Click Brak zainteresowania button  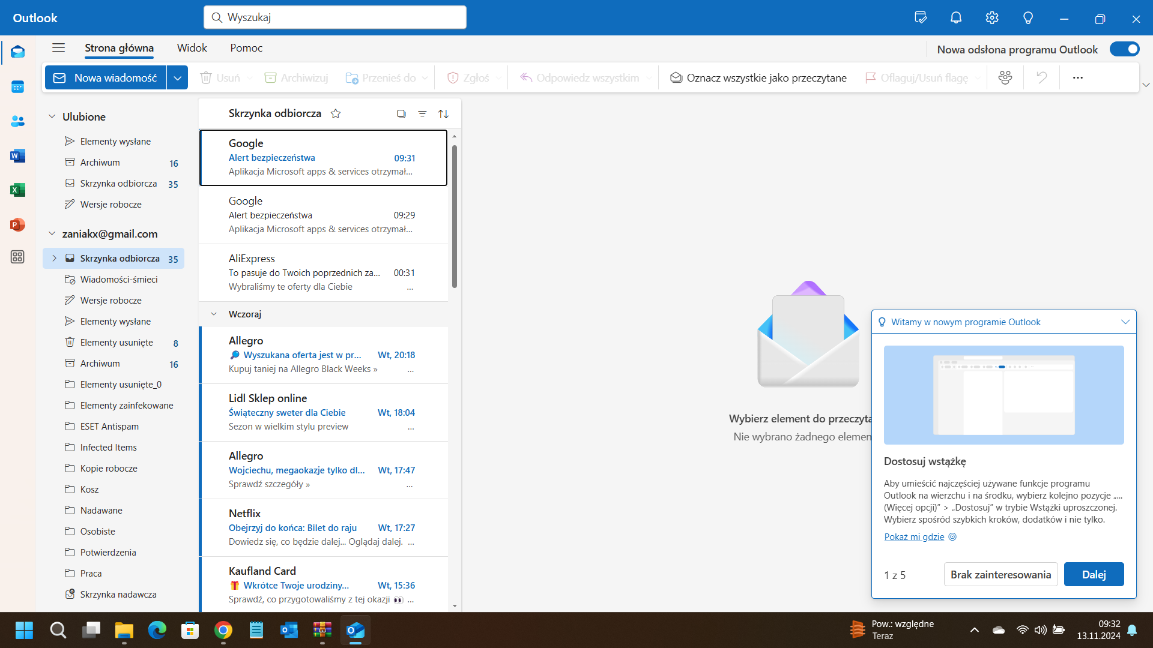(x=1000, y=574)
